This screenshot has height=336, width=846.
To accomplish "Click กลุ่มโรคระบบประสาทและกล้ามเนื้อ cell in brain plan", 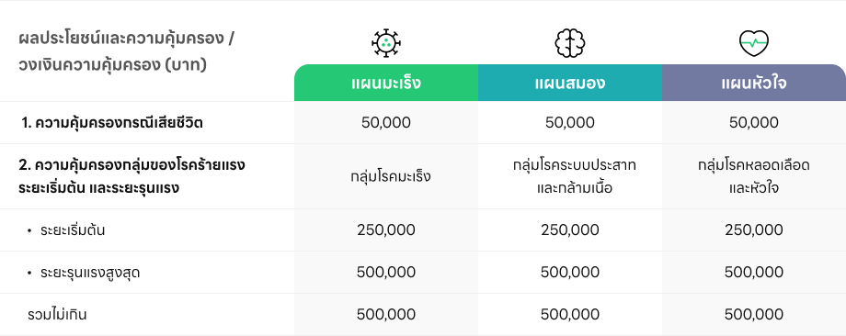I will pos(575,176).
